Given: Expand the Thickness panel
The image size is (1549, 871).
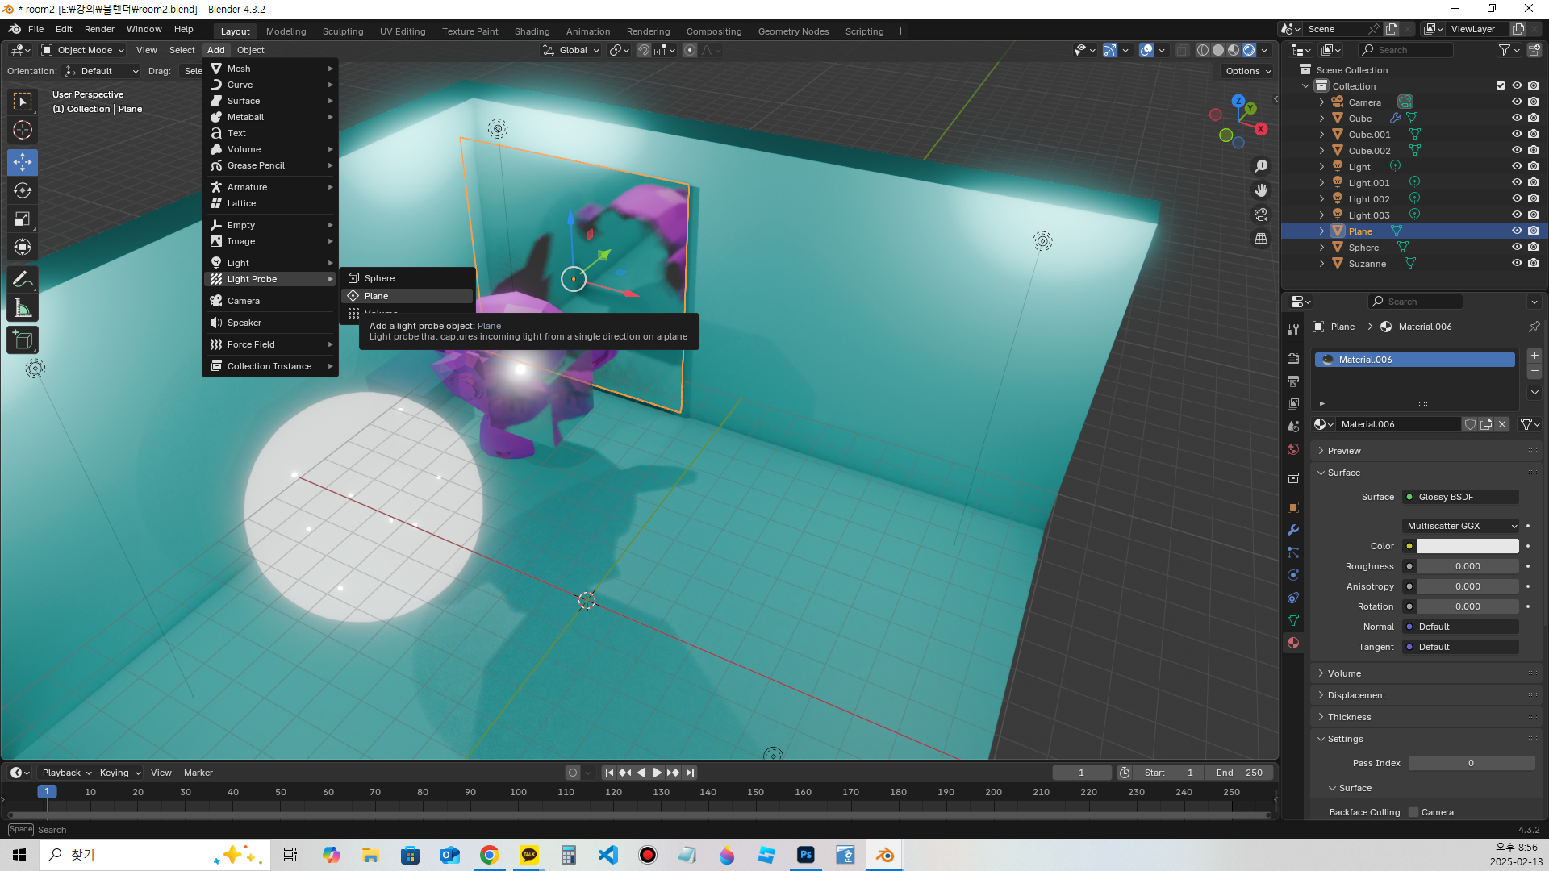Looking at the screenshot, I should [1349, 717].
